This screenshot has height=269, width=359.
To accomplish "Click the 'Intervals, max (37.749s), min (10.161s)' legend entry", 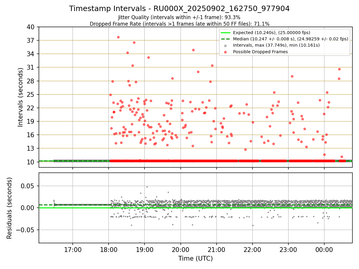I will click(276, 45).
